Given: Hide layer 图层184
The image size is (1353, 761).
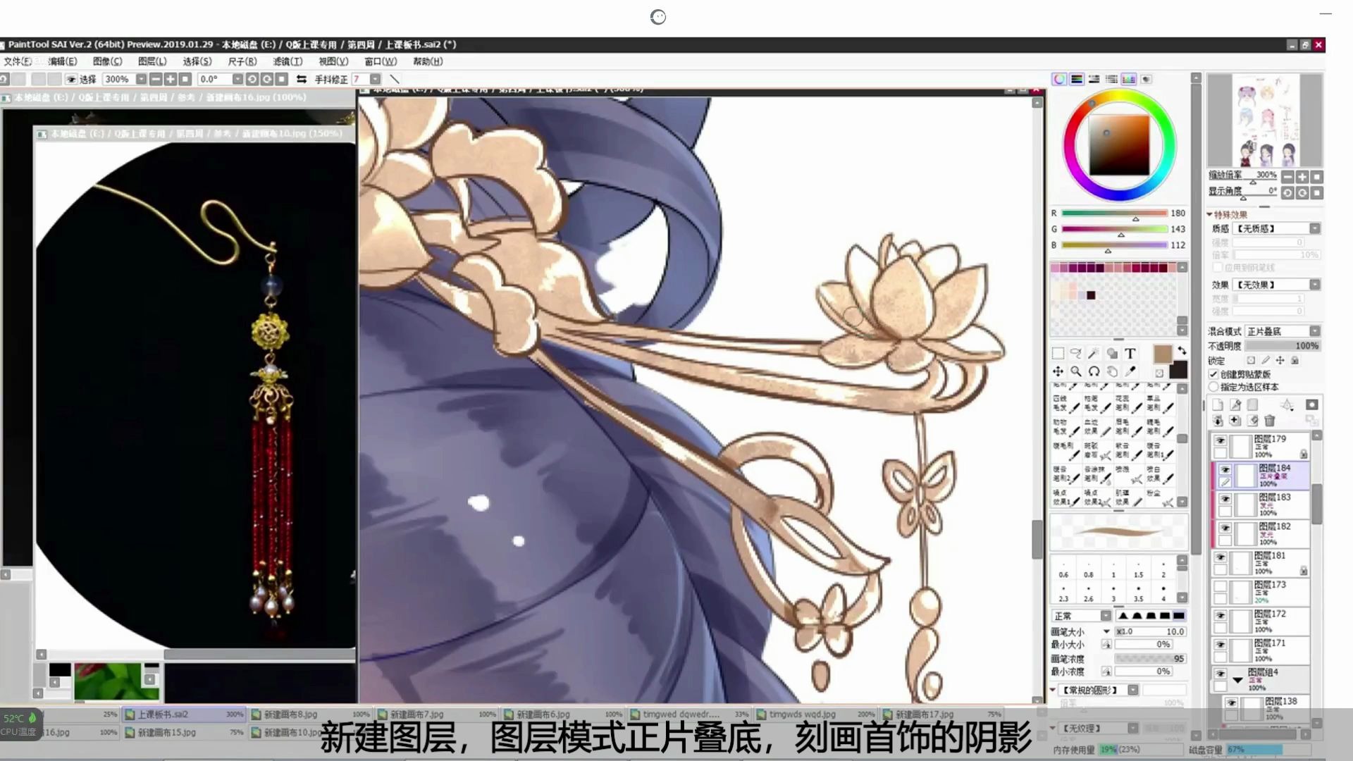Looking at the screenshot, I should point(1225,470).
